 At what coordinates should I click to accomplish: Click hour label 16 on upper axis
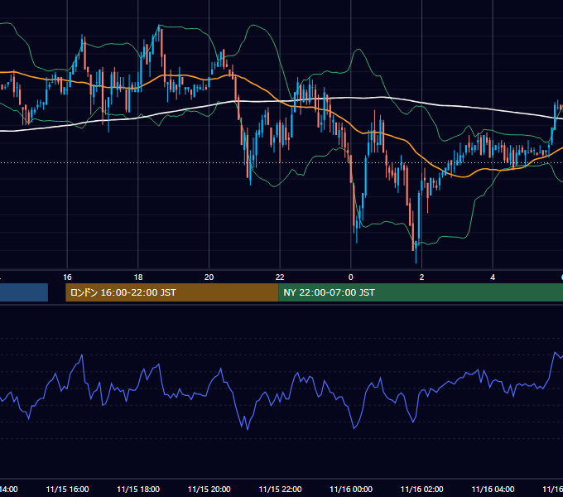pyautogui.click(x=67, y=277)
